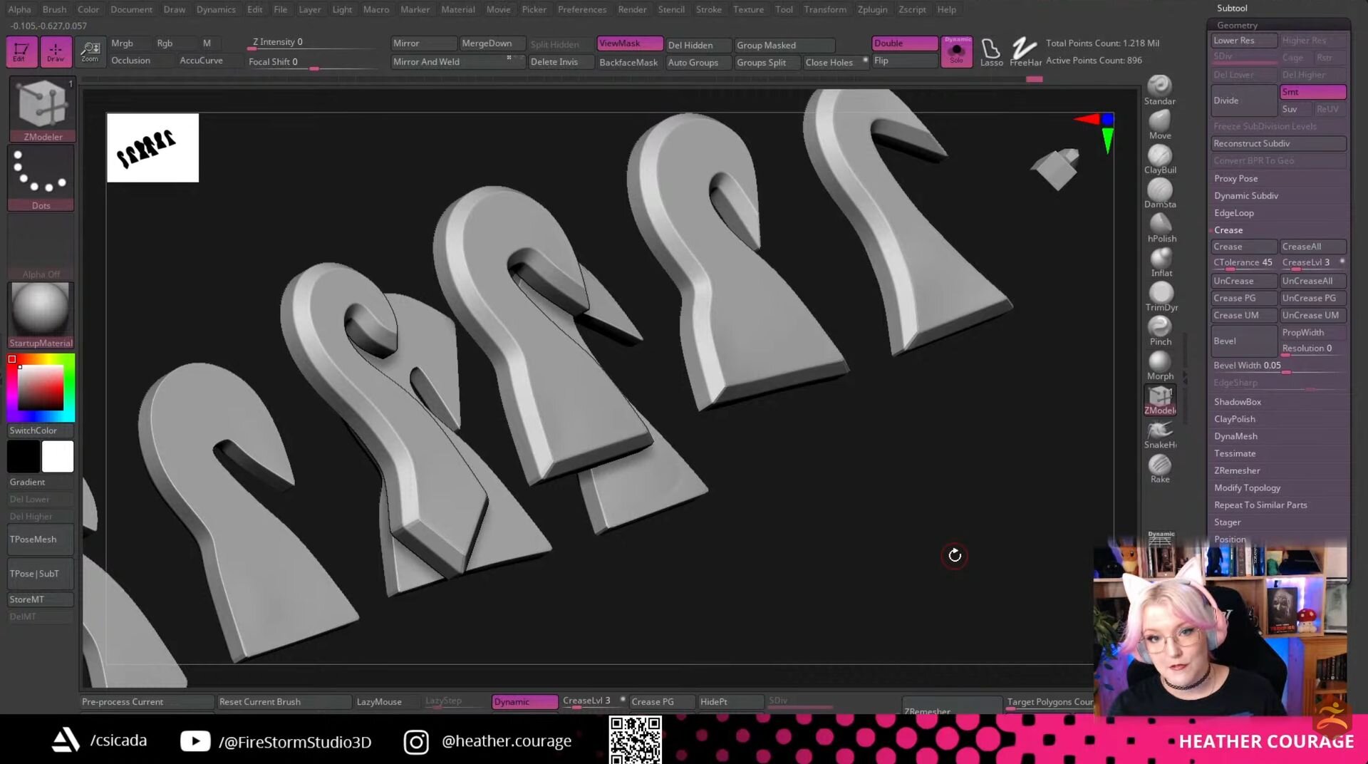Pick the Inflate brush
This screenshot has width=1368, height=764.
coord(1160,262)
